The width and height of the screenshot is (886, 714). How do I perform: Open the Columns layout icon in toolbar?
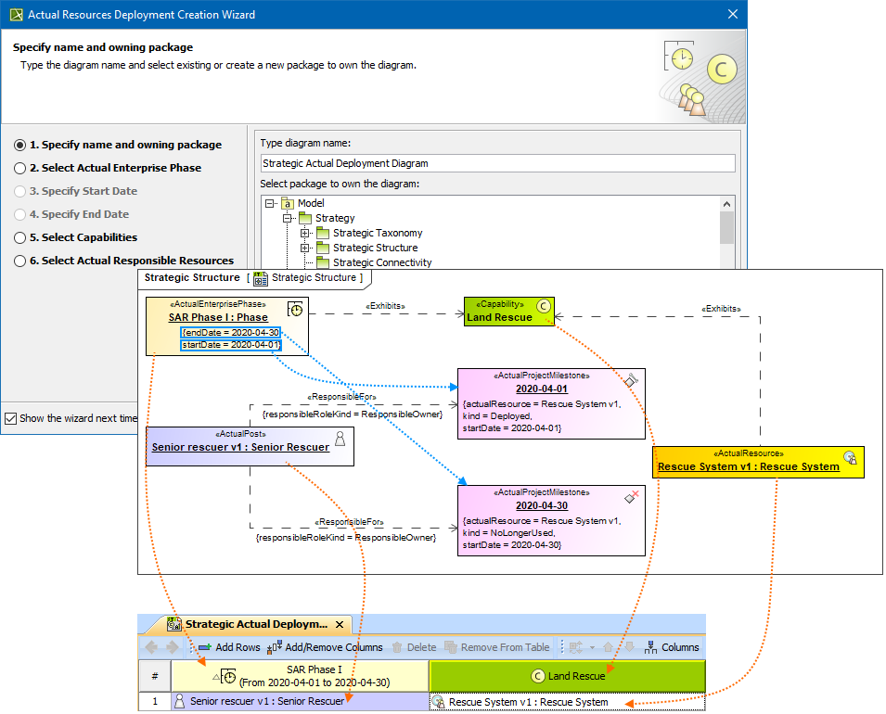[652, 647]
